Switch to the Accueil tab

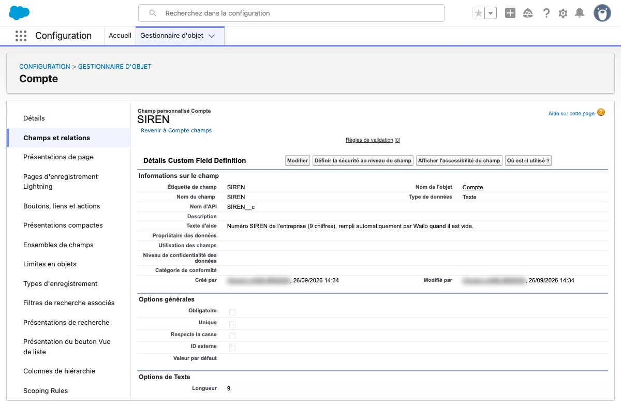click(120, 36)
